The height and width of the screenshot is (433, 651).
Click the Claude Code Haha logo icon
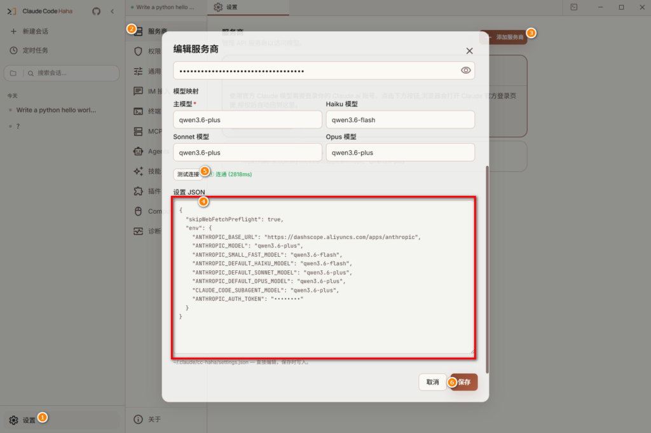click(12, 11)
